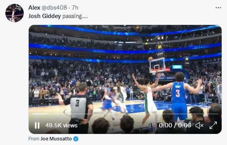
Task: Click the 49.5K views counter
Action: click(62, 125)
